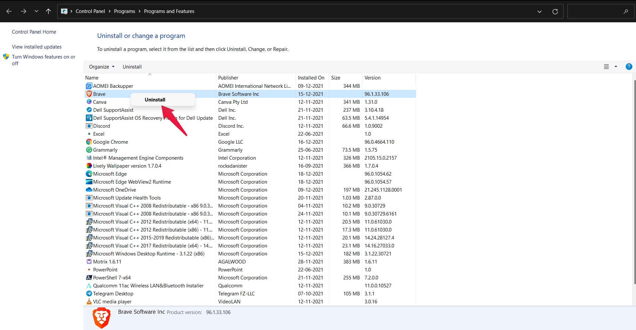Click the Control Panel breadcrumb

pos(90,11)
